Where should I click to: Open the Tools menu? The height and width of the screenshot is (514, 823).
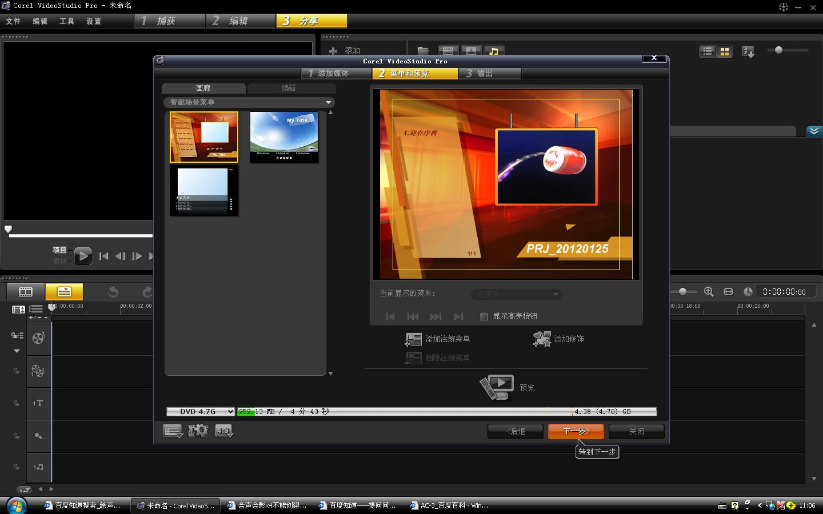click(x=67, y=21)
